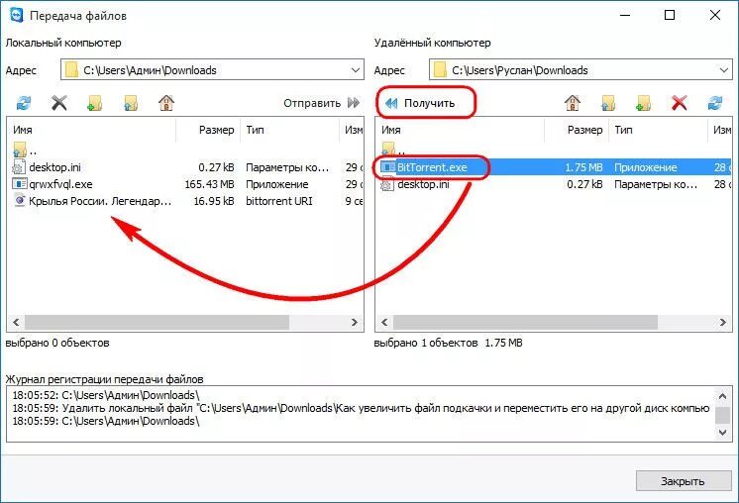739x503 pixels.
Task: Click the local address field C:\Users\Админ\Downloads
Action: 212,70
